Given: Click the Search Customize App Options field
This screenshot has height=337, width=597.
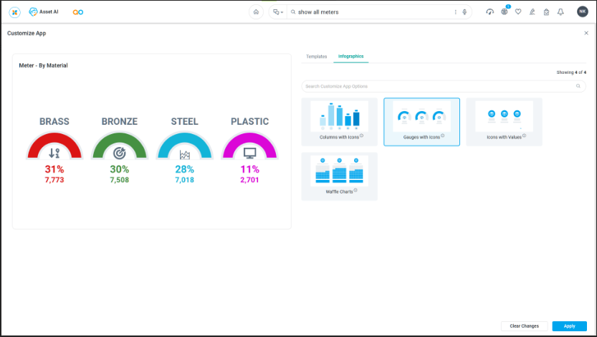Looking at the screenshot, I should [x=437, y=86].
